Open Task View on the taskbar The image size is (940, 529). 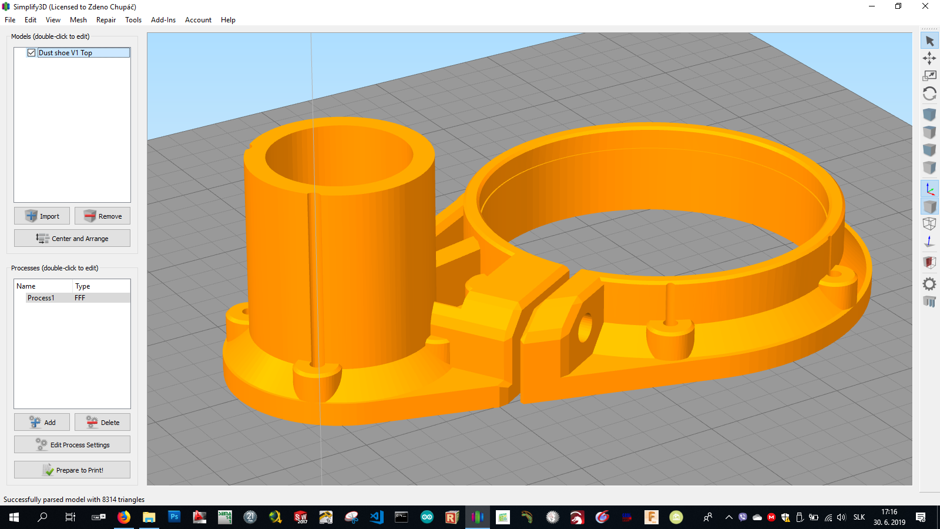pos(70,517)
